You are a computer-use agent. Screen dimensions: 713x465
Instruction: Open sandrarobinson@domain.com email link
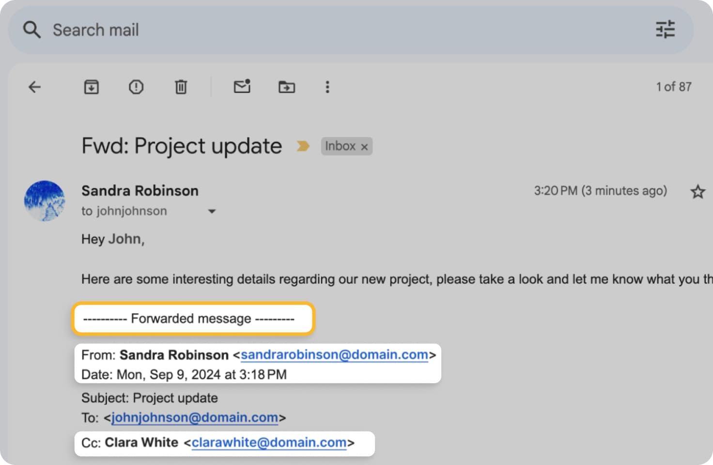pos(335,355)
